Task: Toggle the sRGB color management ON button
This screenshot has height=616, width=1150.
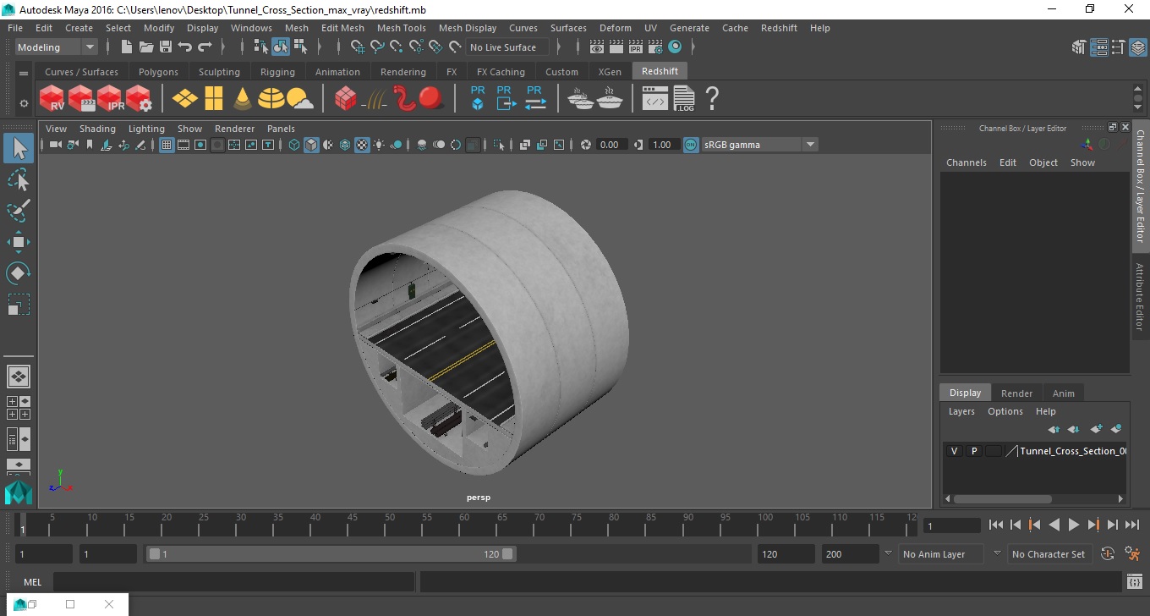Action: (x=691, y=145)
